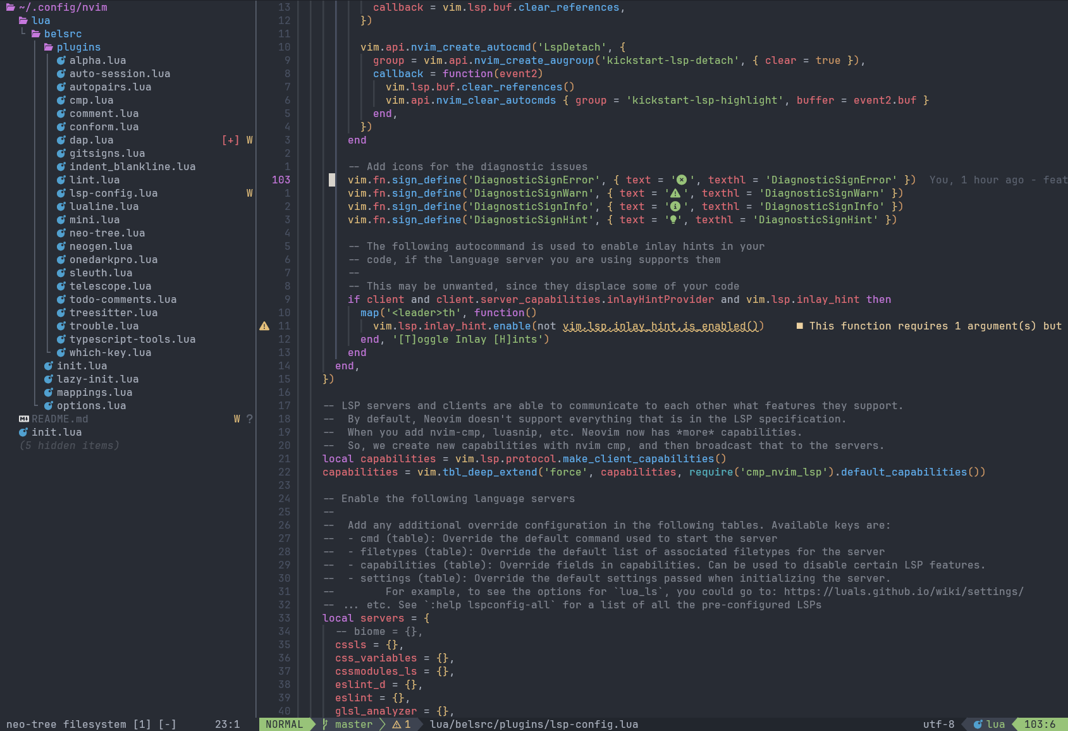Screen dimensions: 1068x731
Task: Click the Lua icon beside neo-tree.lua
Action: tap(61, 233)
